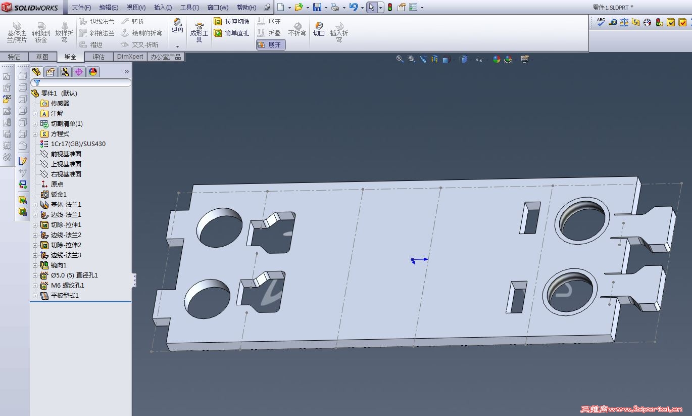
Task: Switch to the 草图 sketch tab
Action: (42, 57)
